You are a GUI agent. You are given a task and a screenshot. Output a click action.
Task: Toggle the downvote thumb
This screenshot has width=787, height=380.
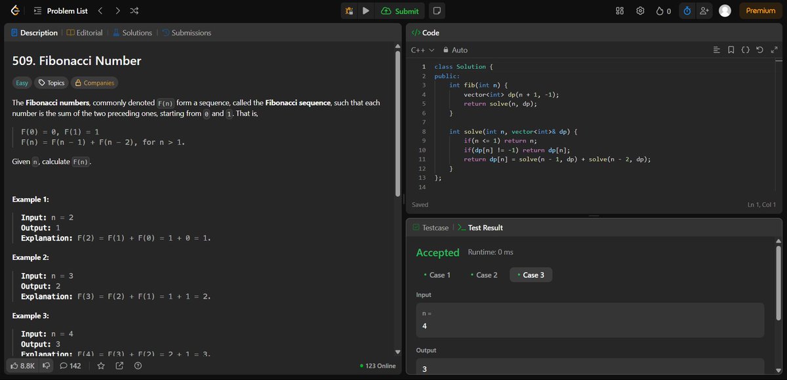(46, 366)
